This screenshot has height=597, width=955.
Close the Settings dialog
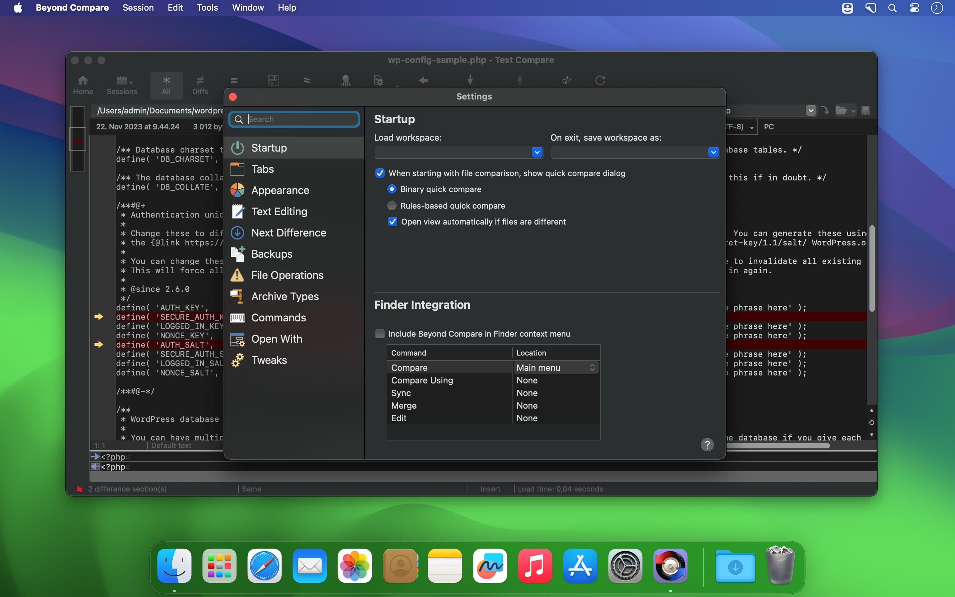pos(233,97)
